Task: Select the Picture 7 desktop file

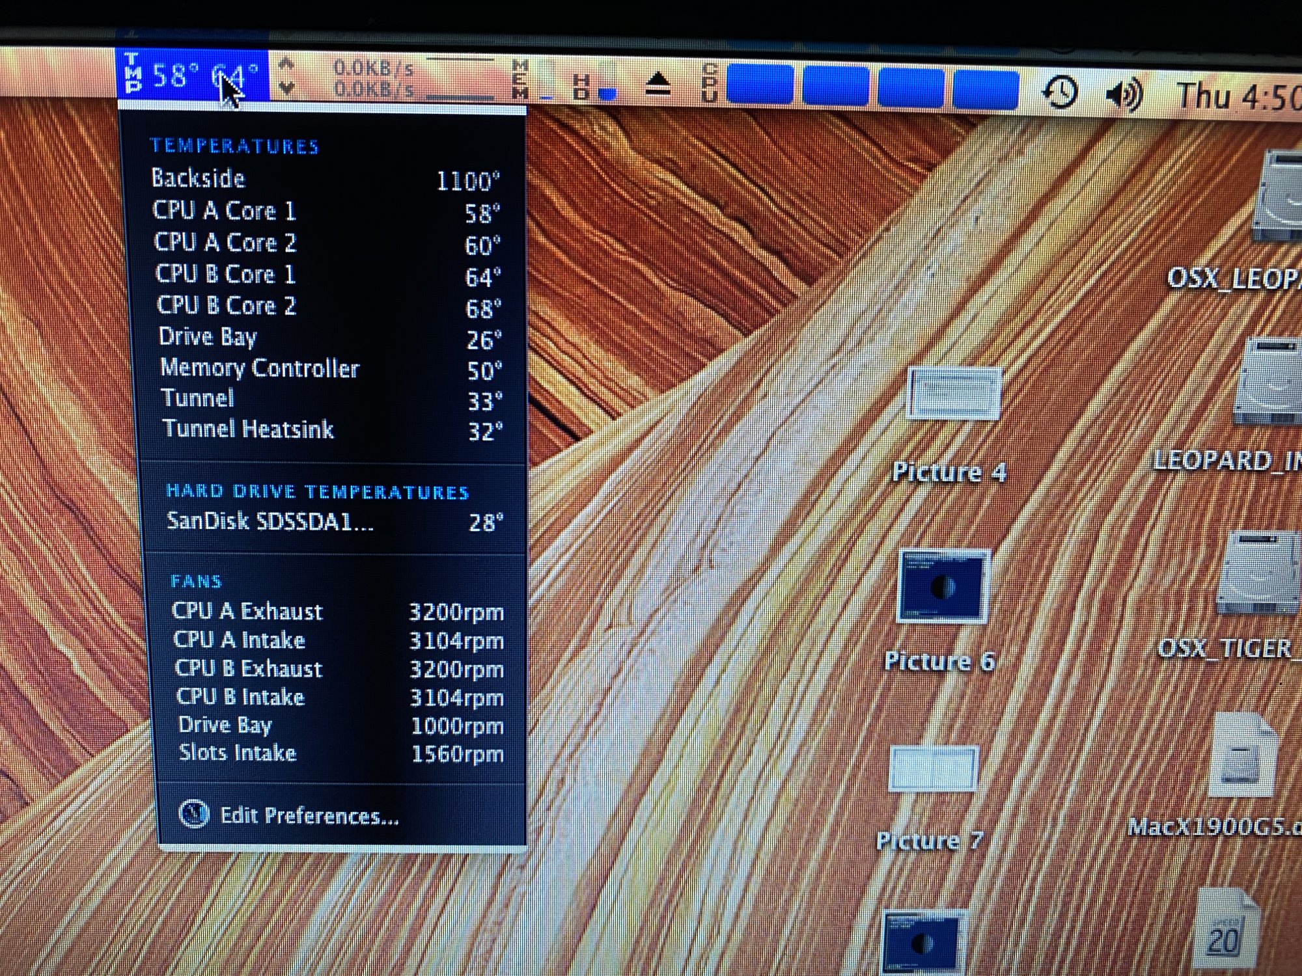Action: tap(934, 769)
